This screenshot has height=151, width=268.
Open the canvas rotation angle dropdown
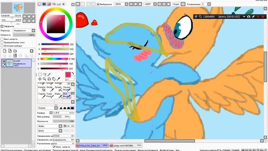(x=155, y=4)
